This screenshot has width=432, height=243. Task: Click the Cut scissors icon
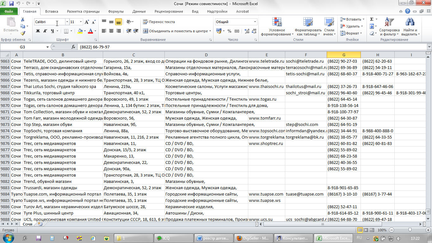(x=23, y=20)
